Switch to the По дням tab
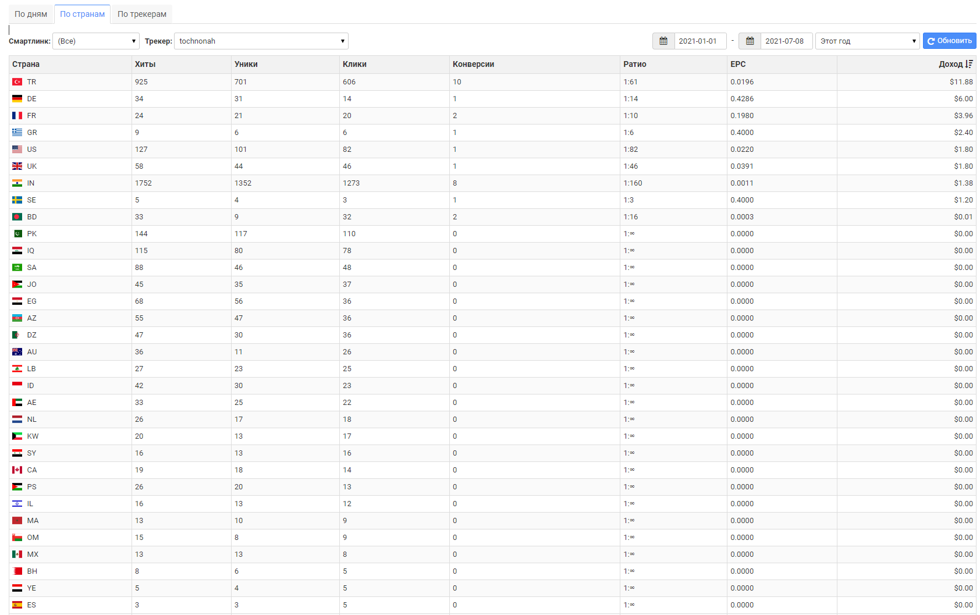Screen dimensions: 980x615 click(31, 14)
